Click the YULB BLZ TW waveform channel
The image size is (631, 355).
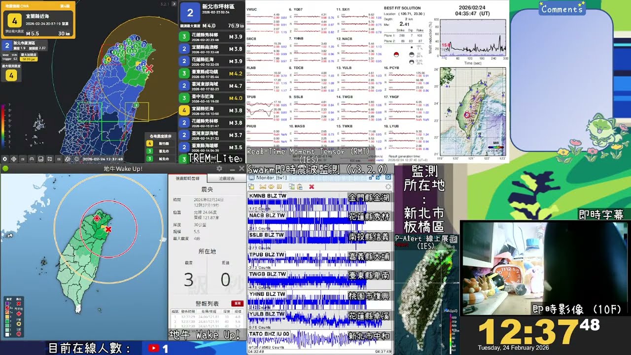[319, 319]
